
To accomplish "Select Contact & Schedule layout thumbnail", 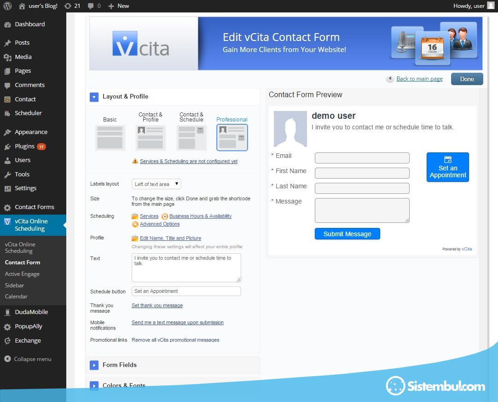I will pos(191,138).
